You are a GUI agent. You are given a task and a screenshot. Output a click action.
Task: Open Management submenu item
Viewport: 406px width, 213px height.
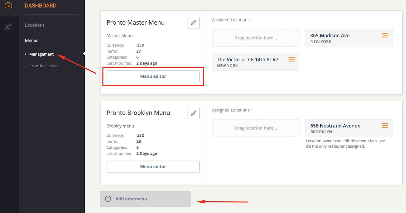[x=41, y=54]
